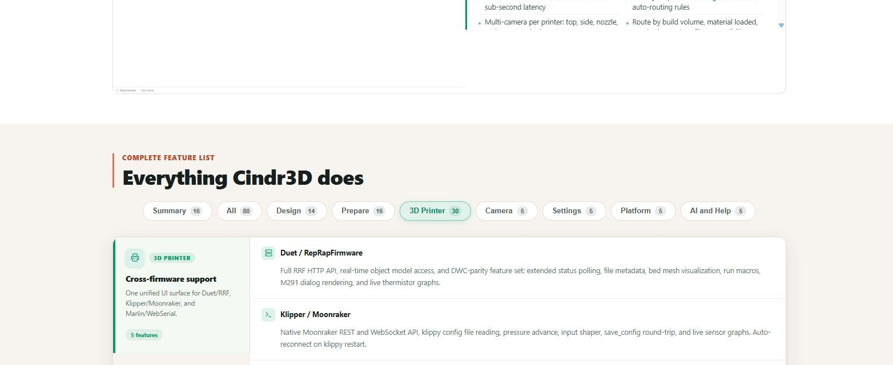Open the AI and Help tab
Image resolution: width=893 pixels, height=365 pixels.
[x=718, y=211]
